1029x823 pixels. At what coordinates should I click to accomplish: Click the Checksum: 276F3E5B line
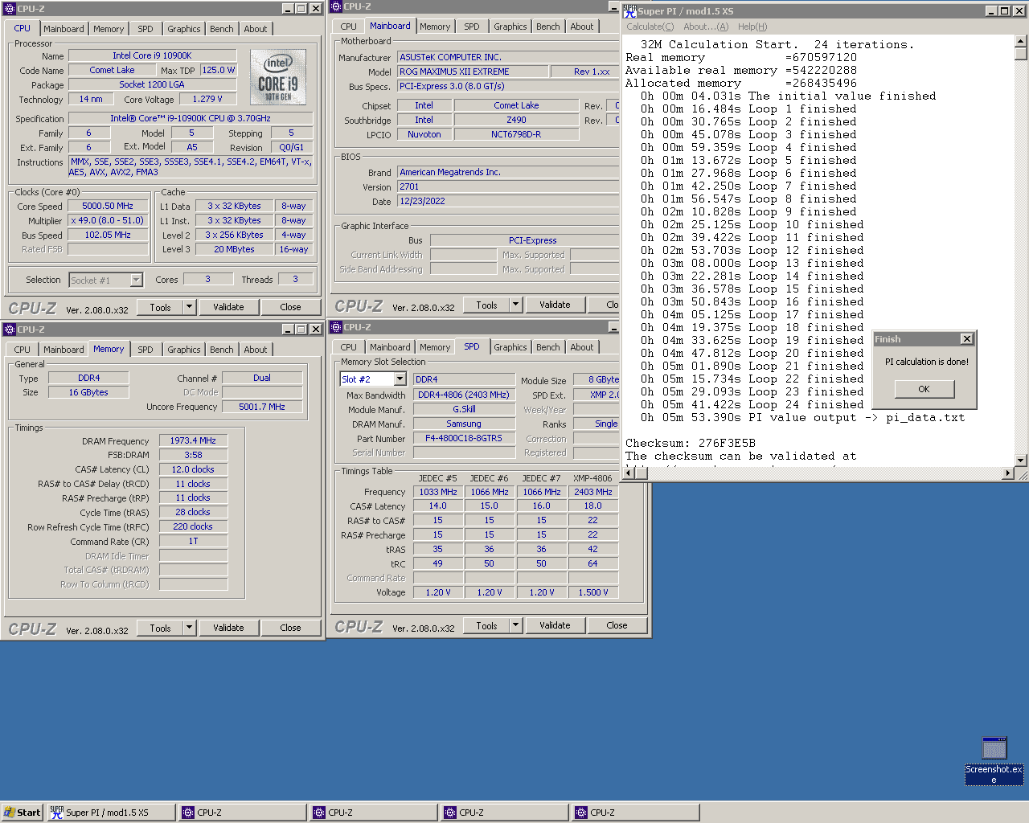tap(691, 443)
